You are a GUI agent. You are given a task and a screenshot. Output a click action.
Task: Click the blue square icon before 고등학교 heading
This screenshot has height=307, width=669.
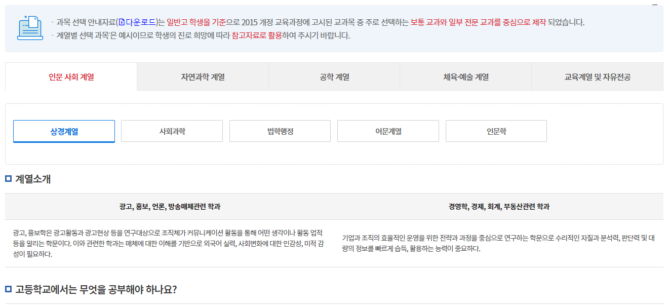(8, 289)
